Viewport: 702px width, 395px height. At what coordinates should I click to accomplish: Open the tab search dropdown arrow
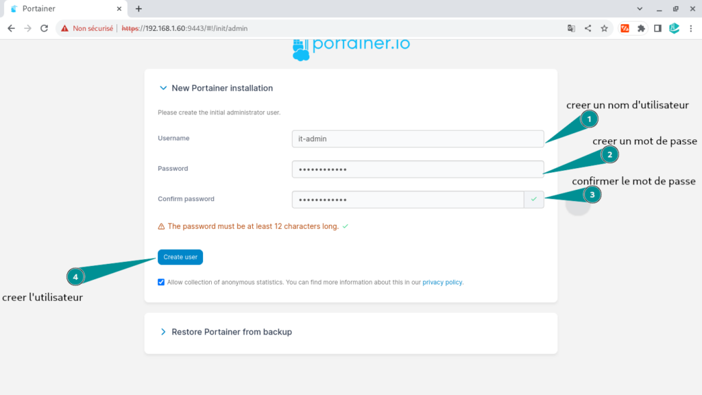pos(640,8)
